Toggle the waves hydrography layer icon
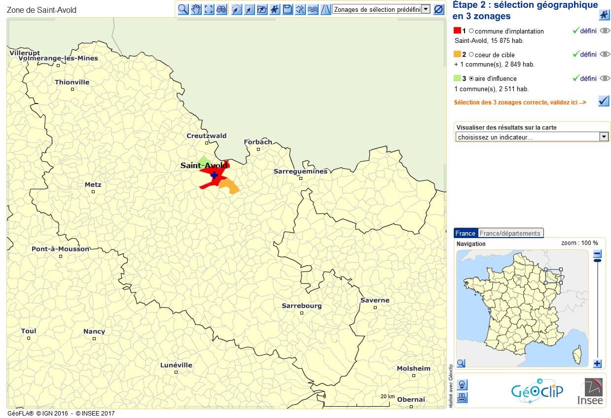This screenshot has width=611, height=418. [313, 9]
